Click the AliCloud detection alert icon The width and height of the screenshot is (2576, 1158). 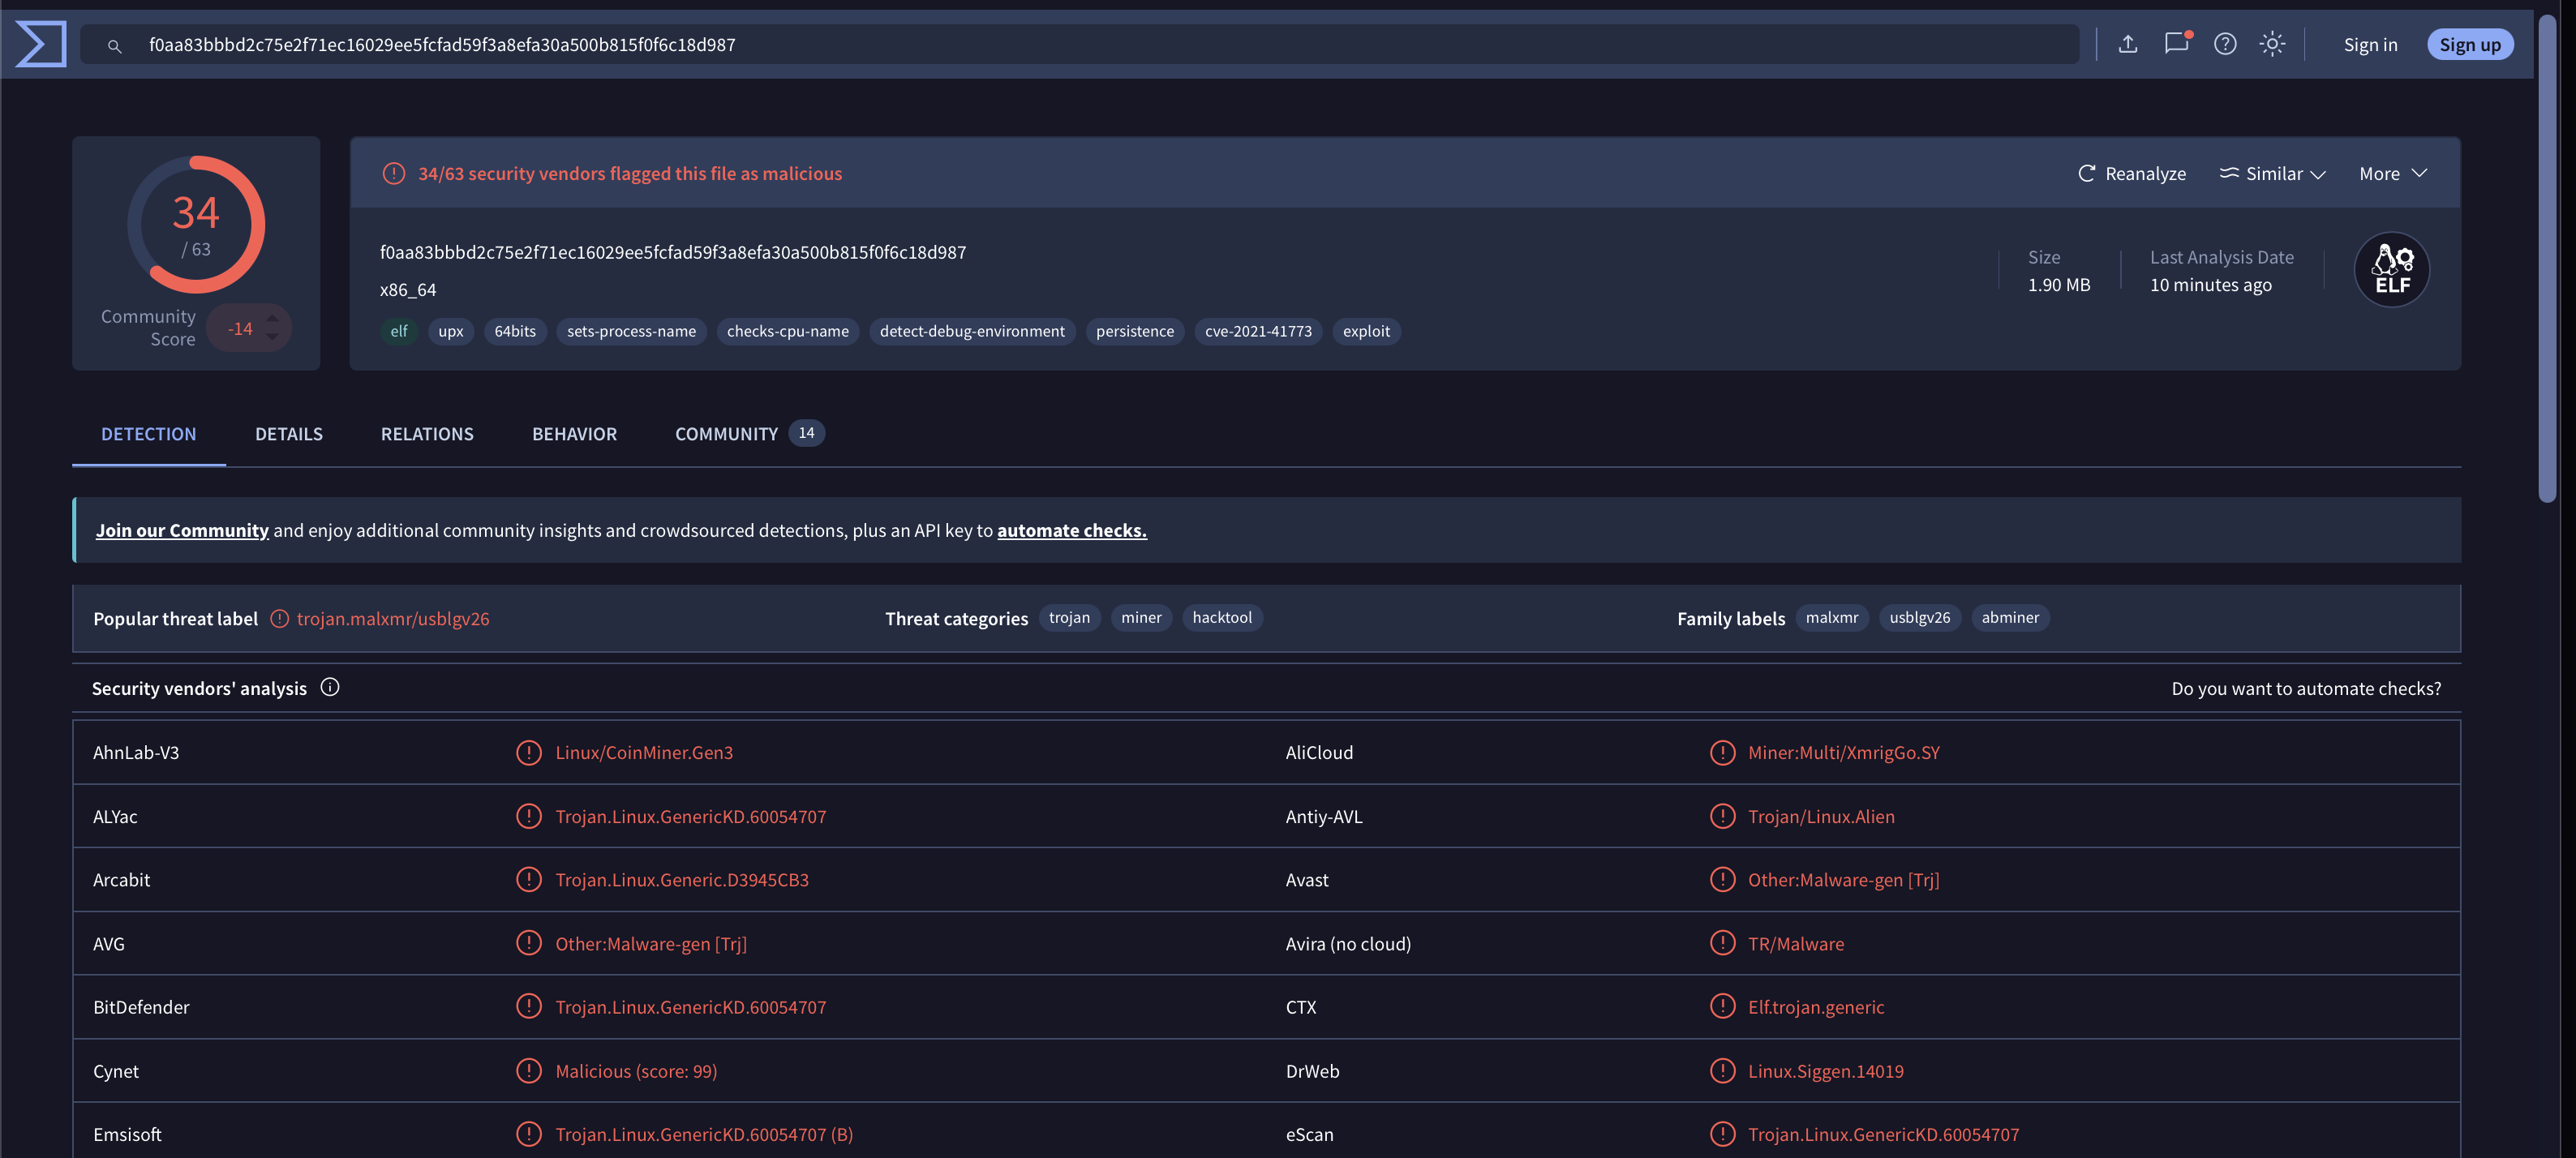click(1722, 752)
